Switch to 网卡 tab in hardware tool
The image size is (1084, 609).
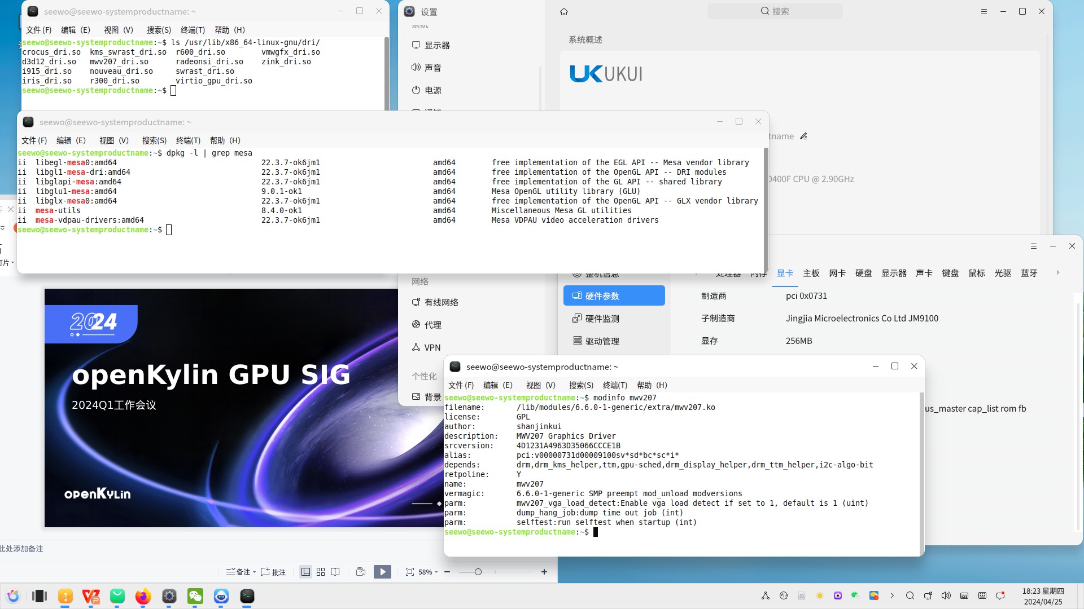[837, 273]
